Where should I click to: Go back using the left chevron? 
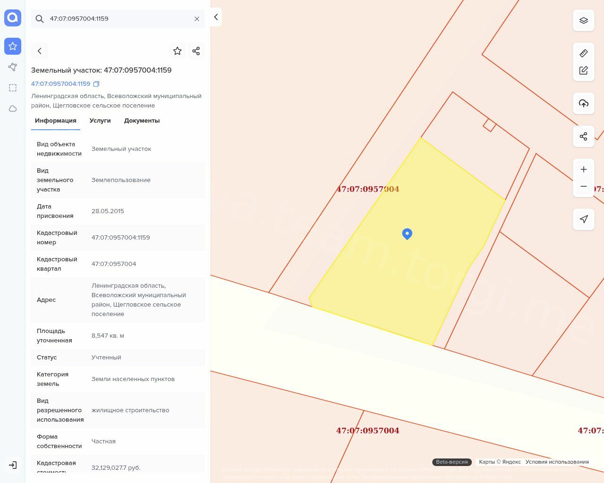coord(40,51)
